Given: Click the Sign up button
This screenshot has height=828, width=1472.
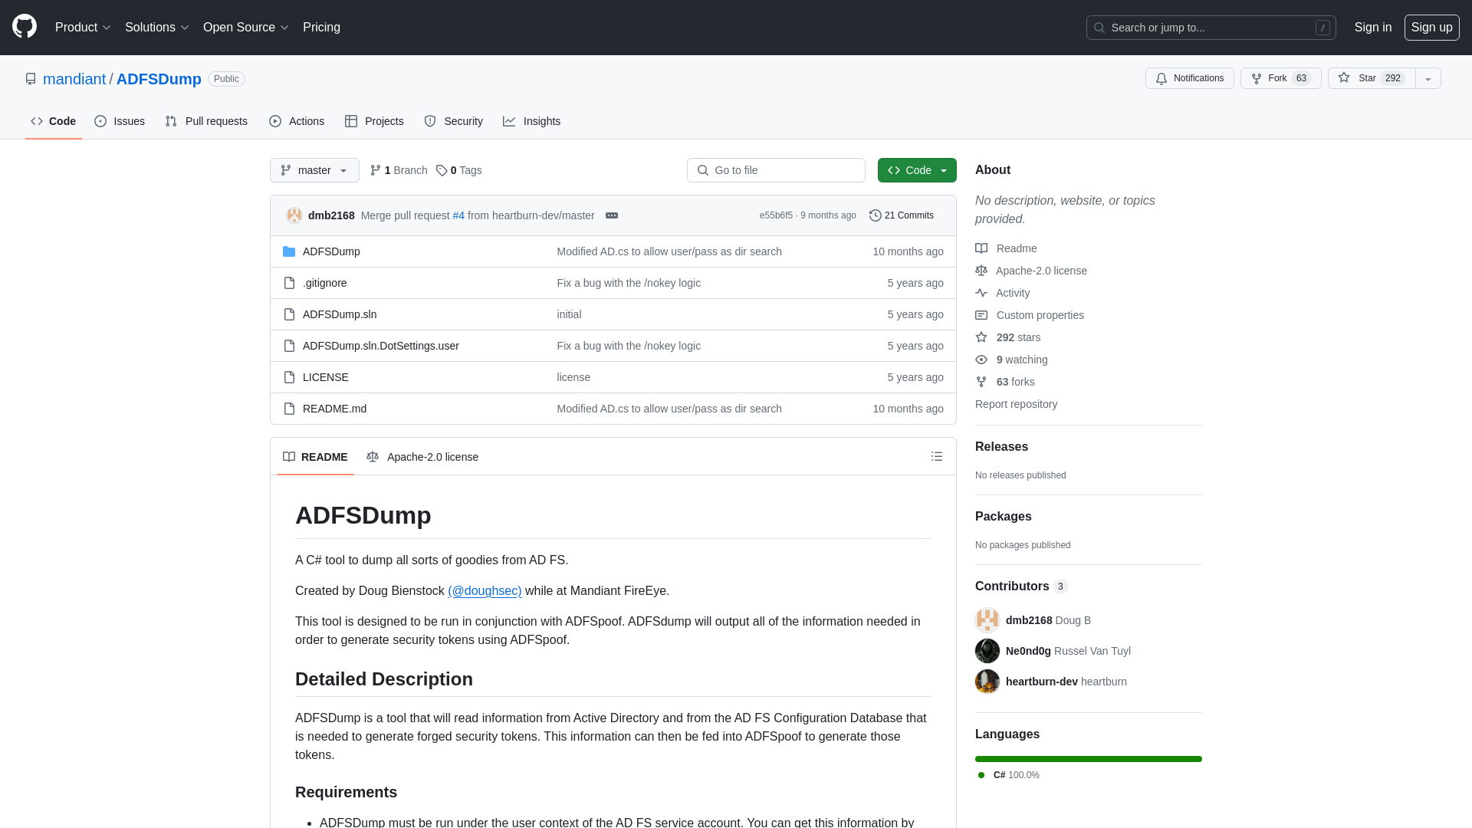Looking at the screenshot, I should point(1432,28).
